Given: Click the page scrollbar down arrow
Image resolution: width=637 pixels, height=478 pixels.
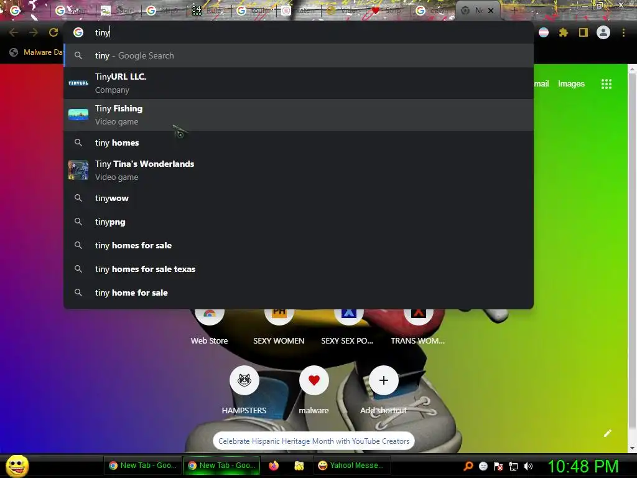Looking at the screenshot, I should [632, 448].
